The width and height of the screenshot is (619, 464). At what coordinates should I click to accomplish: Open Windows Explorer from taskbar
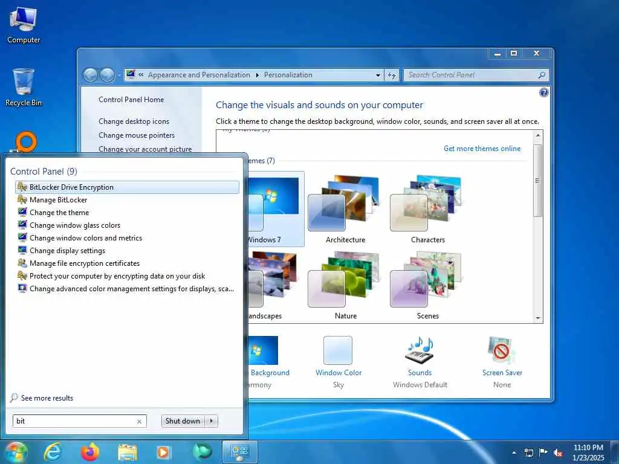point(127,452)
